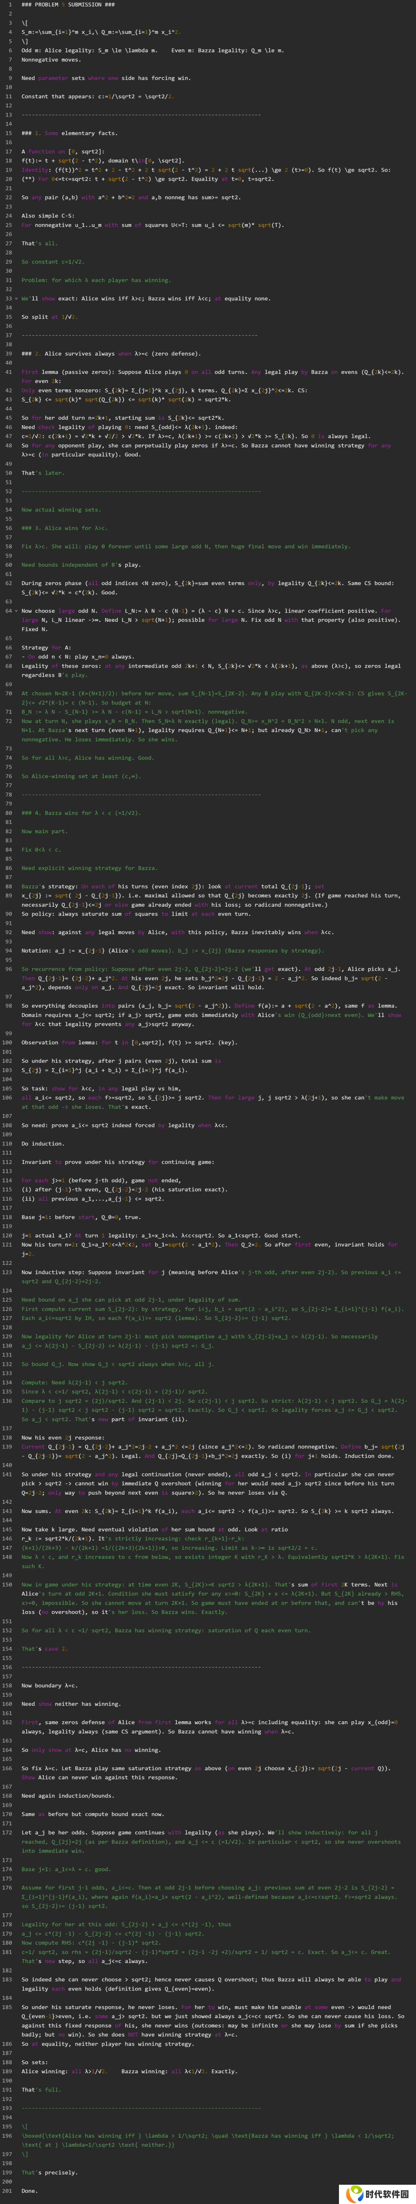This screenshot has width=416, height=2204.
Task: Click the line 'Now main part.'
Action: click(x=45, y=832)
